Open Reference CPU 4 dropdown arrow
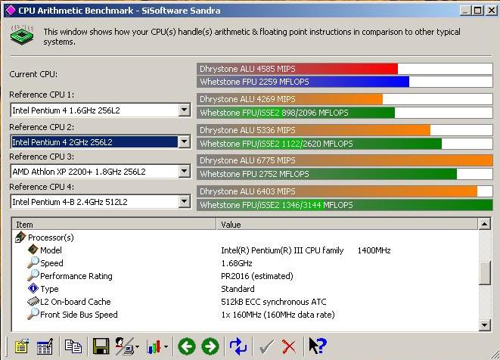 click(x=185, y=201)
